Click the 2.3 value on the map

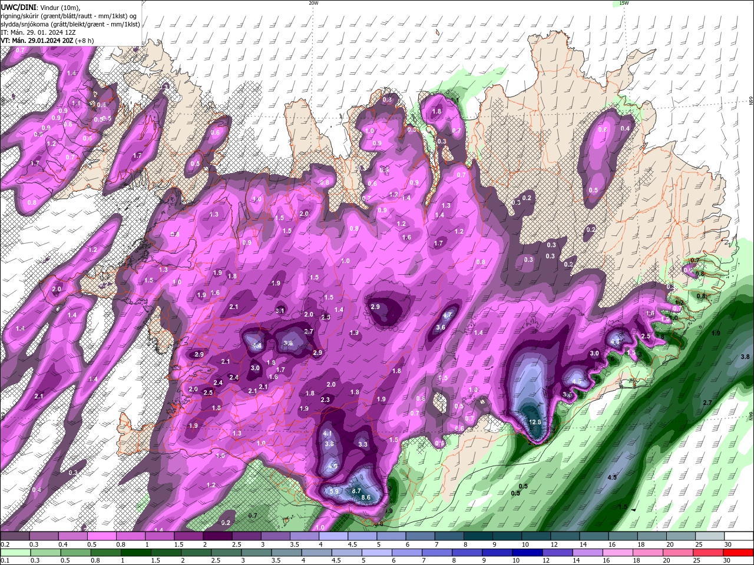325,400
